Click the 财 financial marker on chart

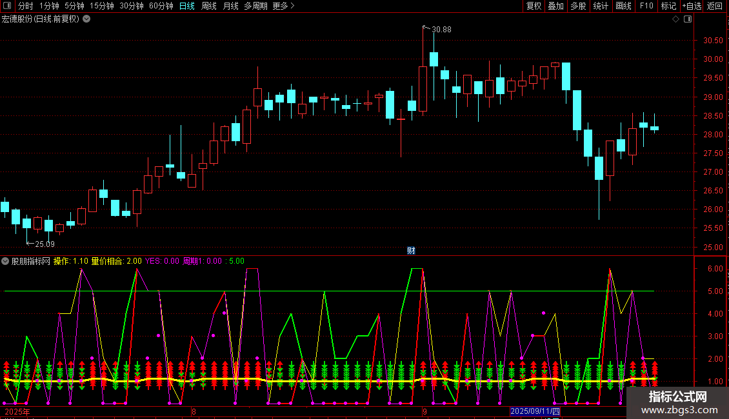(411, 251)
